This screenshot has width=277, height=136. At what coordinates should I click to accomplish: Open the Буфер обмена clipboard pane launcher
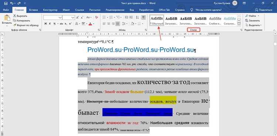(40, 30)
